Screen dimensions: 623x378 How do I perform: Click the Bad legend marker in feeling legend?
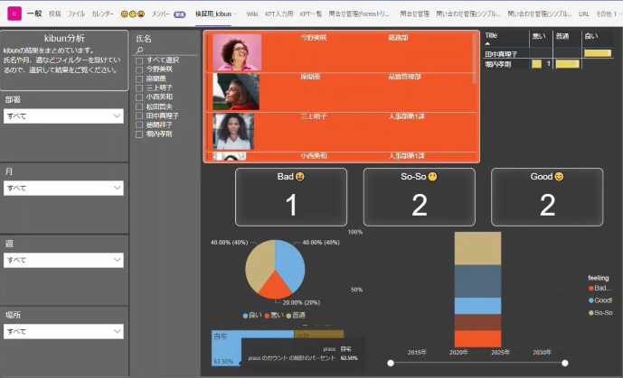point(590,288)
